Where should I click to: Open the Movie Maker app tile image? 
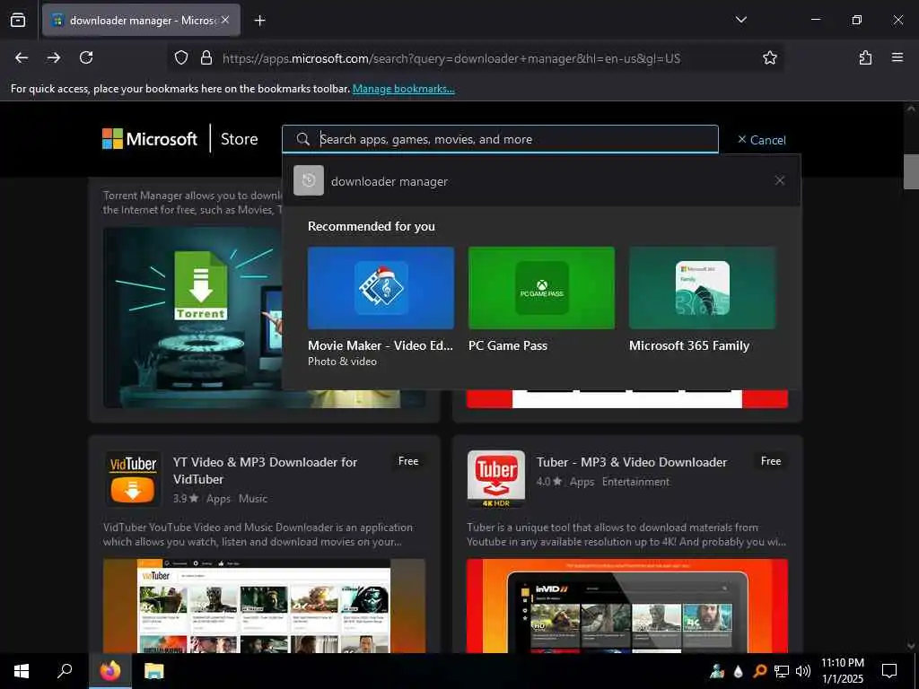click(381, 288)
